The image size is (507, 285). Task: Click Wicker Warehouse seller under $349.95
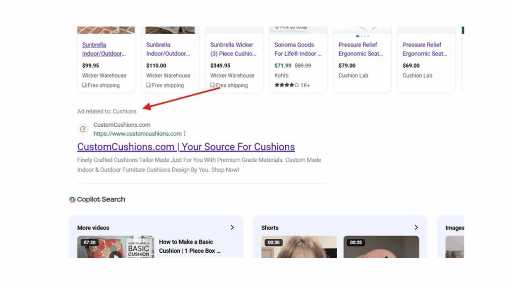point(232,75)
